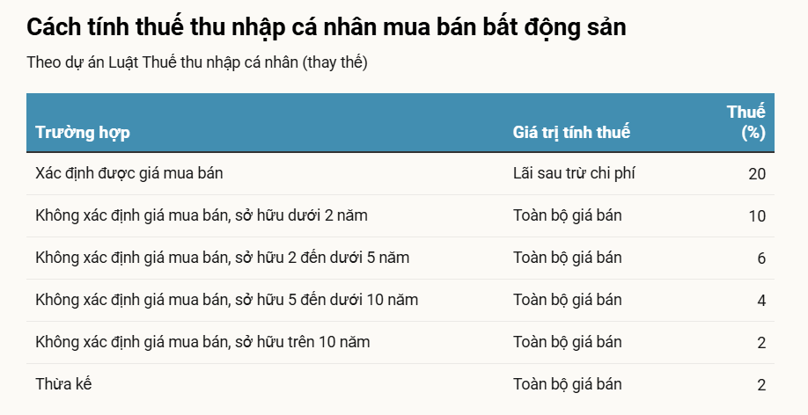Click the 4 percent tax value
Viewport: 808px width, 415px height.
tap(761, 301)
